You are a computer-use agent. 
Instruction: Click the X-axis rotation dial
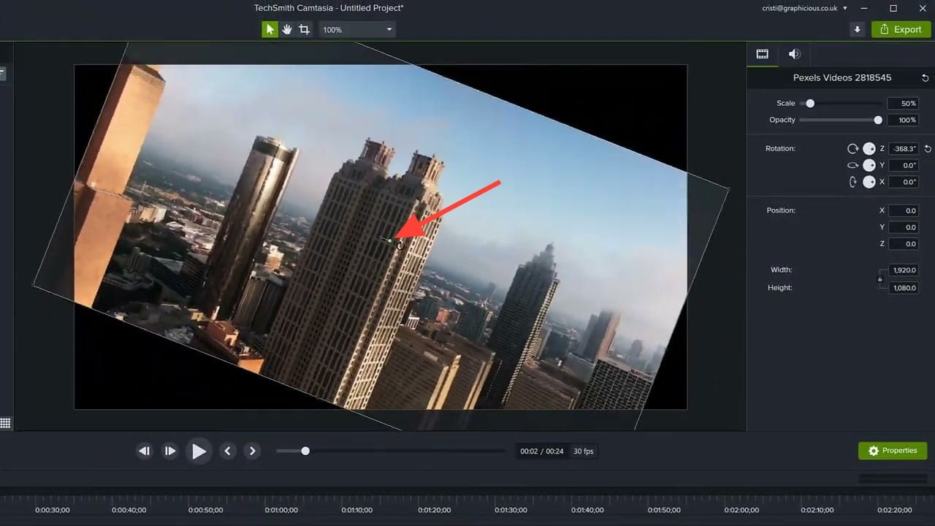click(x=869, y=182)
